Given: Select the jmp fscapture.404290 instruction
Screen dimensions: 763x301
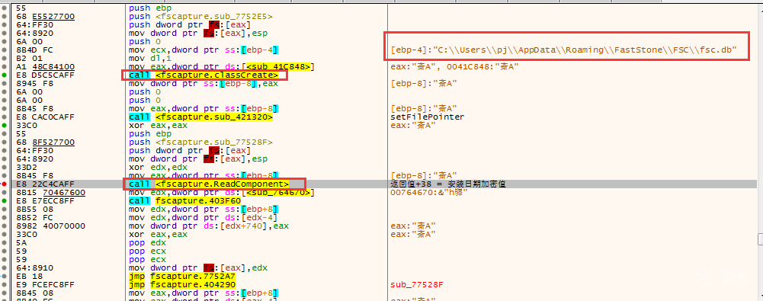Looking at the screenshot, I should coord(182,284).
